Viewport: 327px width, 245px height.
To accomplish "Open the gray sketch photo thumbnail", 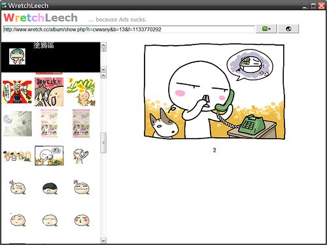I will tap(17, 123).
